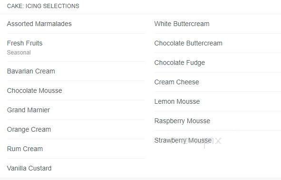Image resolution: width=281 pixels, height=180 pixels.
Task: Click the watermark X icon near Strawberry Mousse
Action: click(x=218, y=141)
